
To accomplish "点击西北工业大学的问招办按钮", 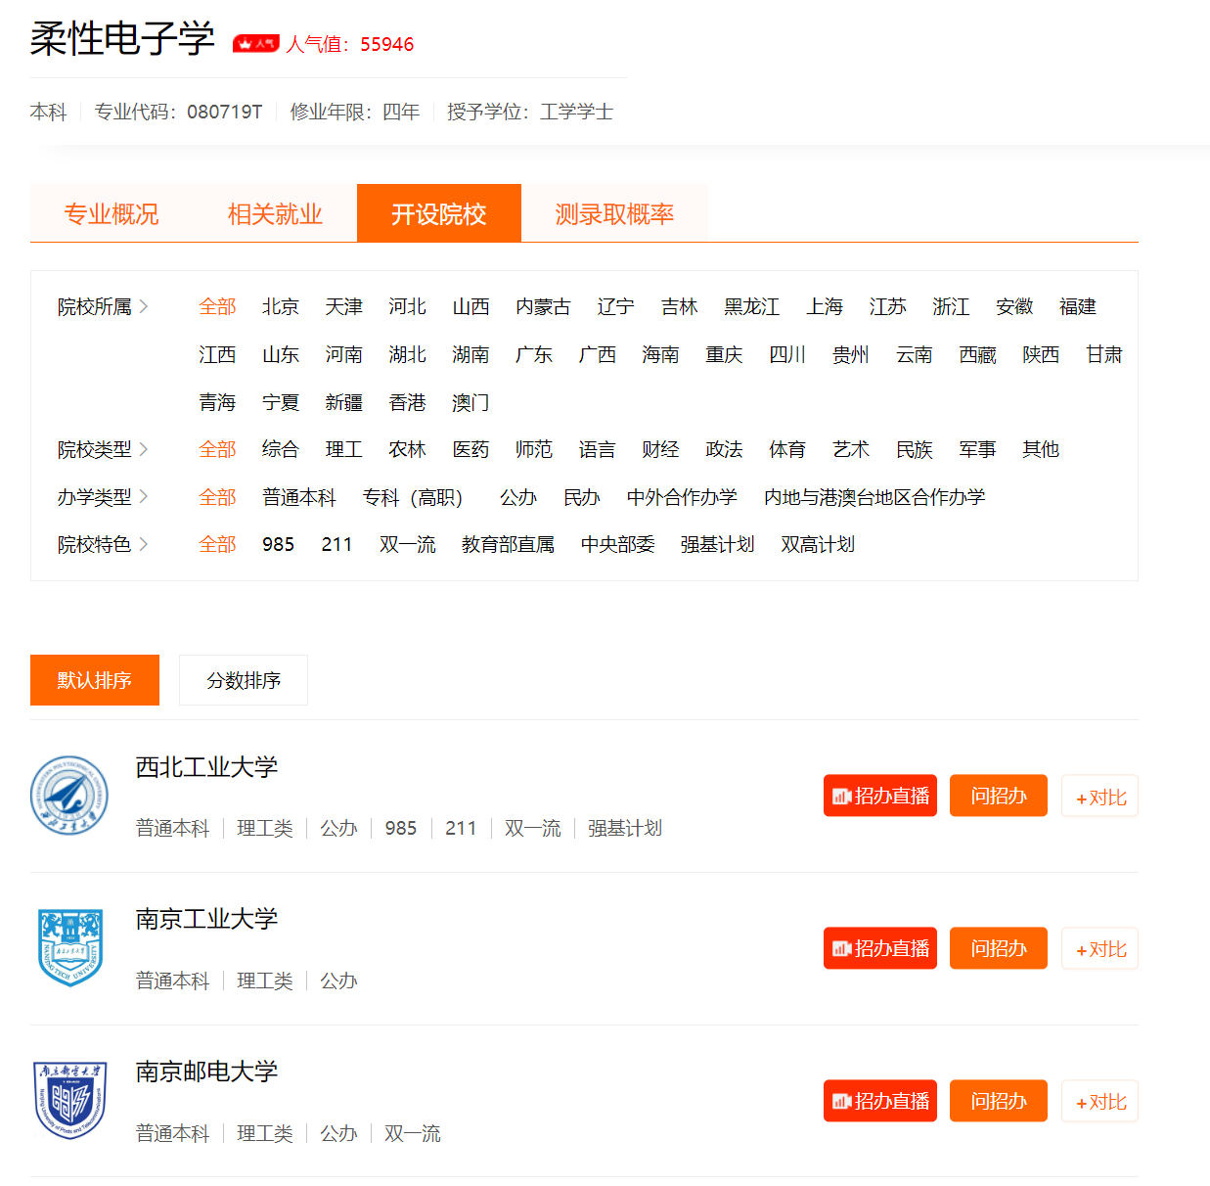I will click(998, 796).
